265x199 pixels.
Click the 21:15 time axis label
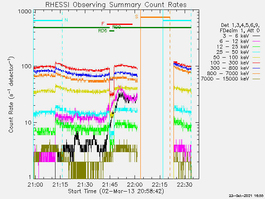pyautogui.click(x=60, y=184)
